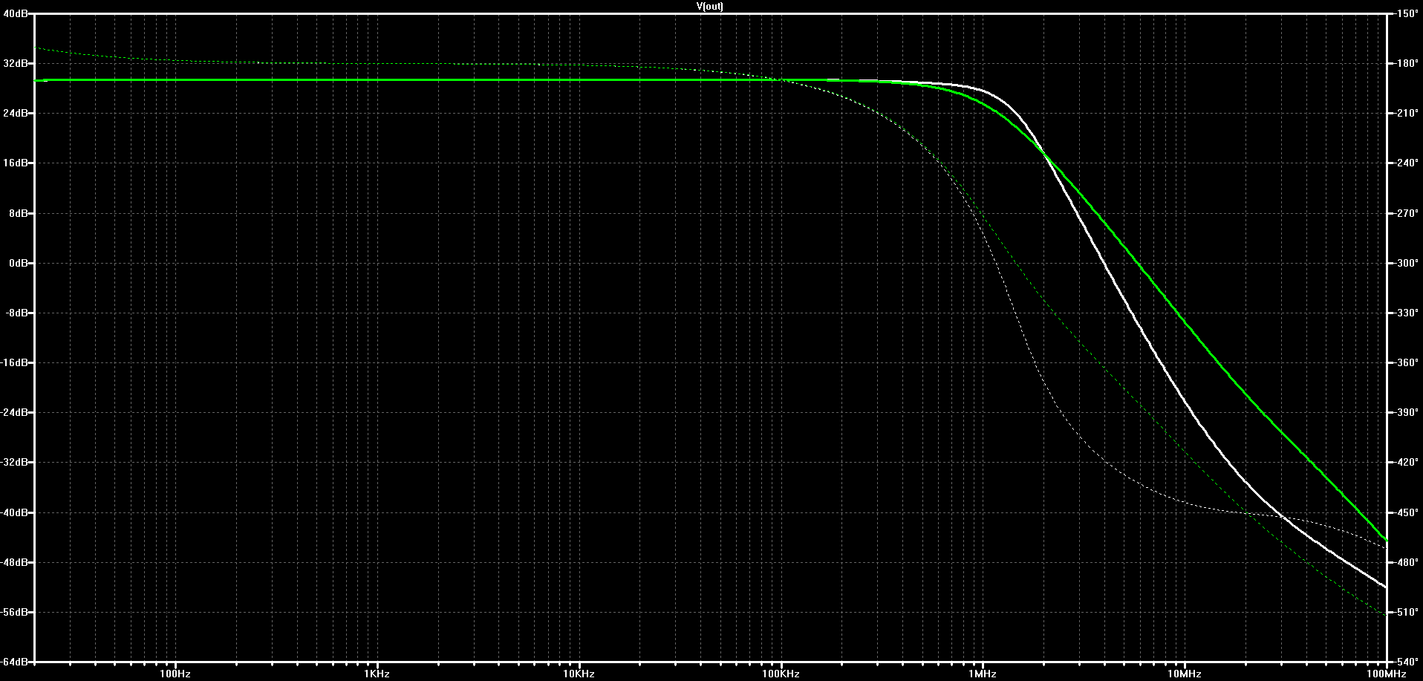Select the -210° phase axis label
Image resolution: width=1423 pixels, height=681 pixels.
1407,113
